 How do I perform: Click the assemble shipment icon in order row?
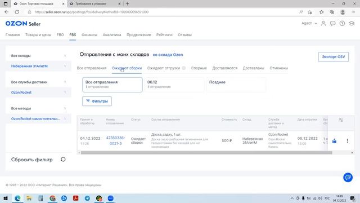[x=334, y=141]
